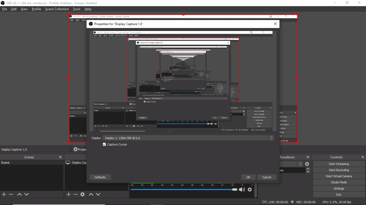Mute the audio with the speaker icon
366x205 pixels.
(x=242, y=189)
